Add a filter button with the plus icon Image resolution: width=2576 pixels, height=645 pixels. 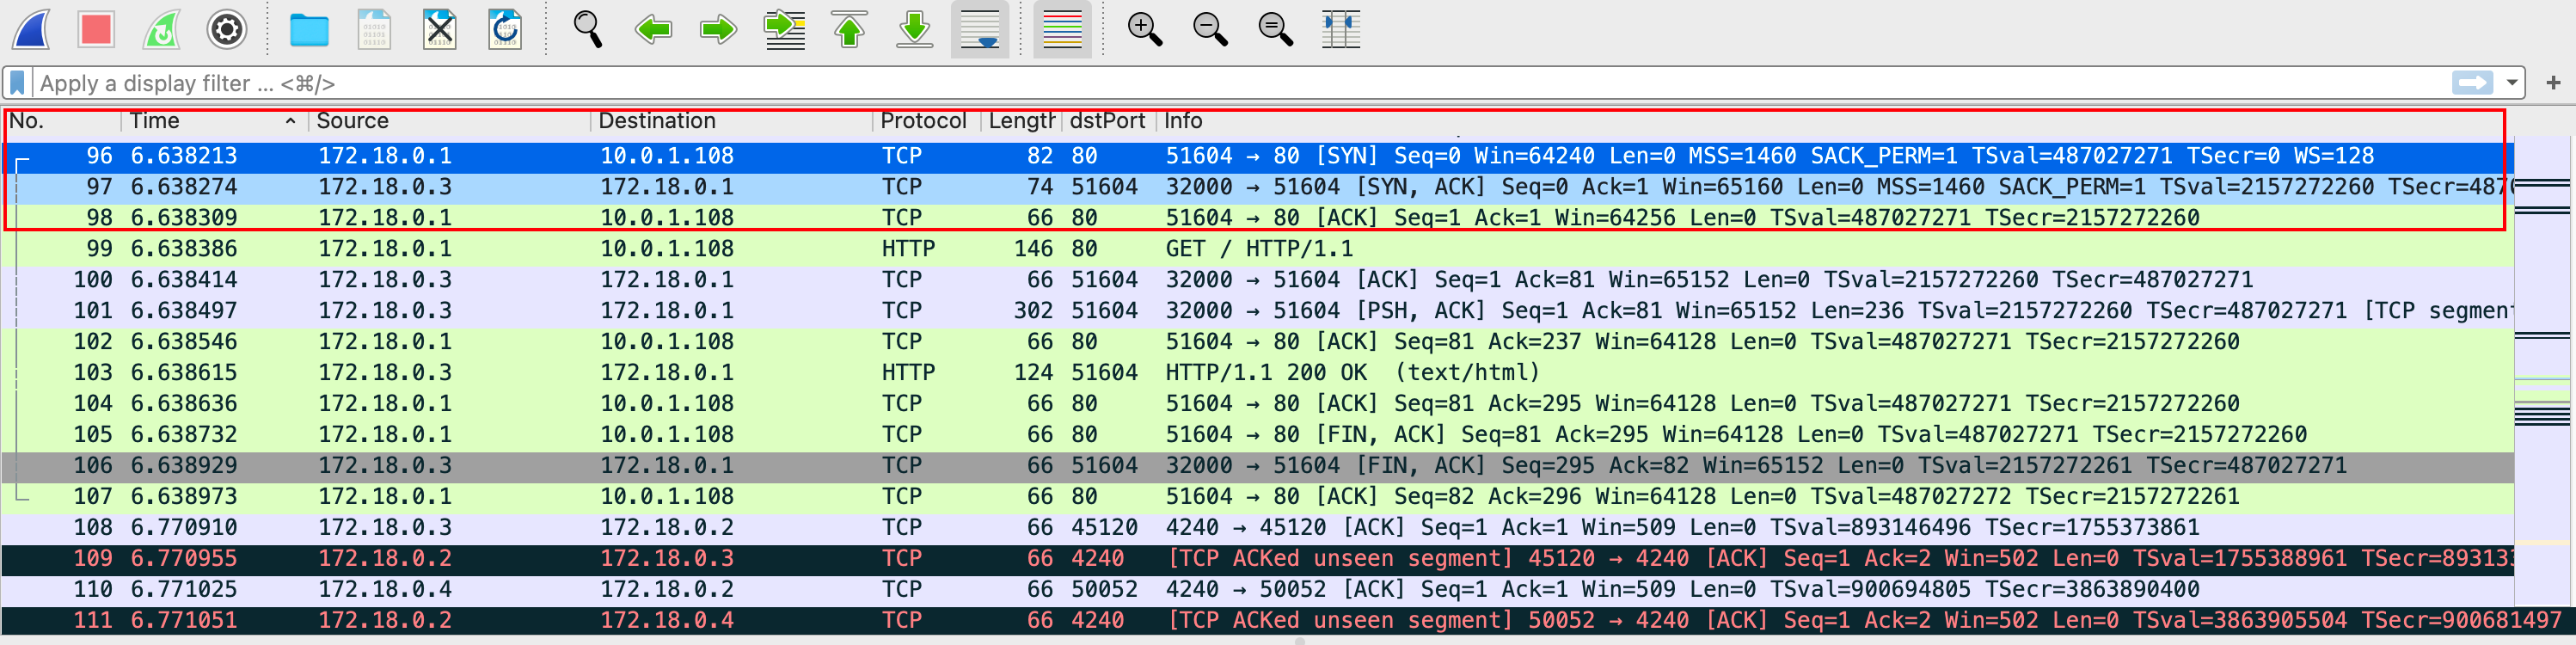[2553, 83]
